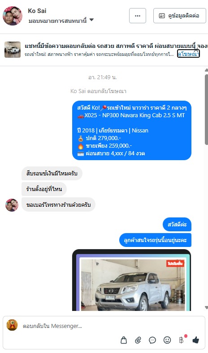This screenshot has height=353, width=208.
Task: Focus the Reply in Messenger text field
Action: pos(68,326)
